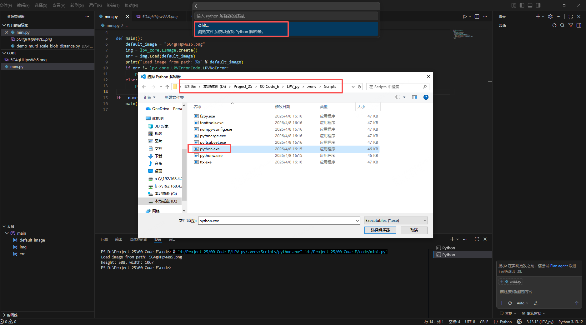The image size is (586, 325).
Task: Toggle the primary side bar layout icon
Action: [x=522, y=5]
